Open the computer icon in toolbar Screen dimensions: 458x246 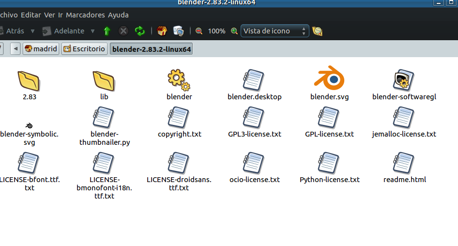tap(179, 31)
